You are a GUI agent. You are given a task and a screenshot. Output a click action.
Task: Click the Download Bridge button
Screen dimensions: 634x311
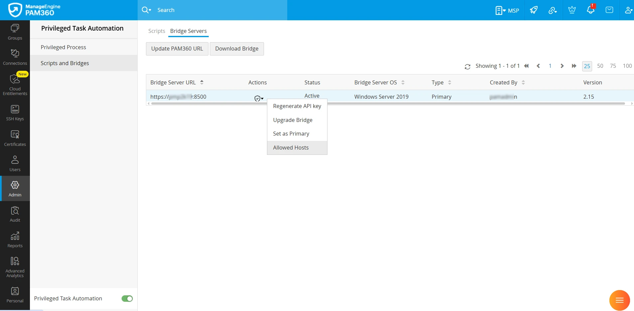(236, 49)
